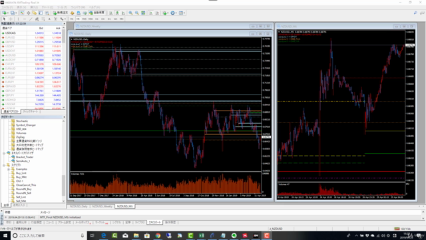Screen dimensions: 426x240
Task: Open Chrome from the taskbar
Action: (x=158, y=235)
